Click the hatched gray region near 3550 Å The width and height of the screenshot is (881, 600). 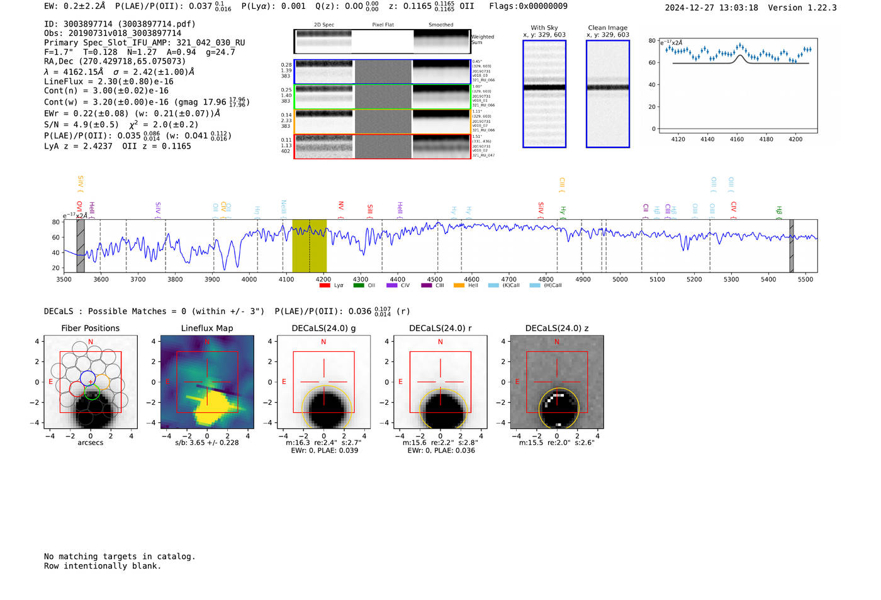[81, 246]
